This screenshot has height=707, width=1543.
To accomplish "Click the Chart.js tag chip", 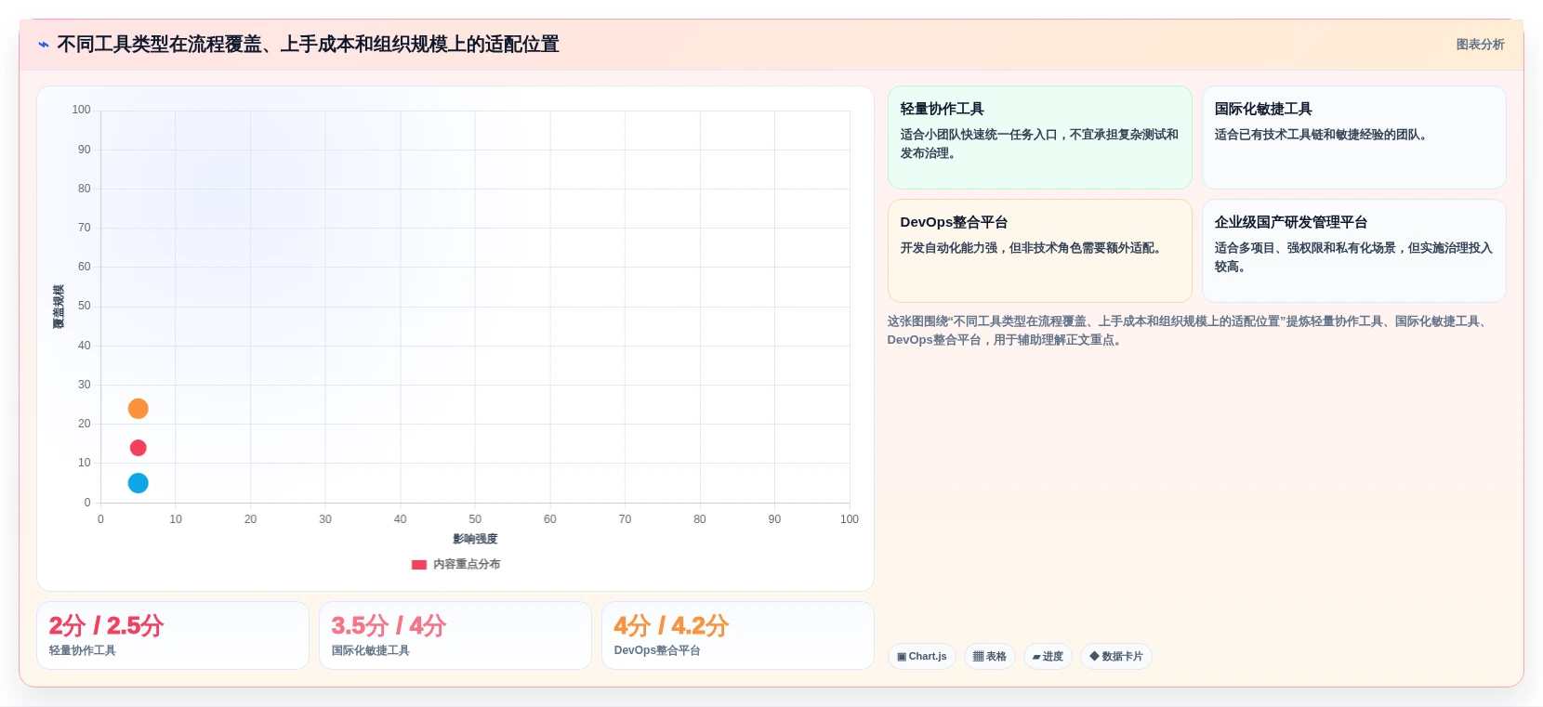I will pyautogui.click(x=921, y=656).
